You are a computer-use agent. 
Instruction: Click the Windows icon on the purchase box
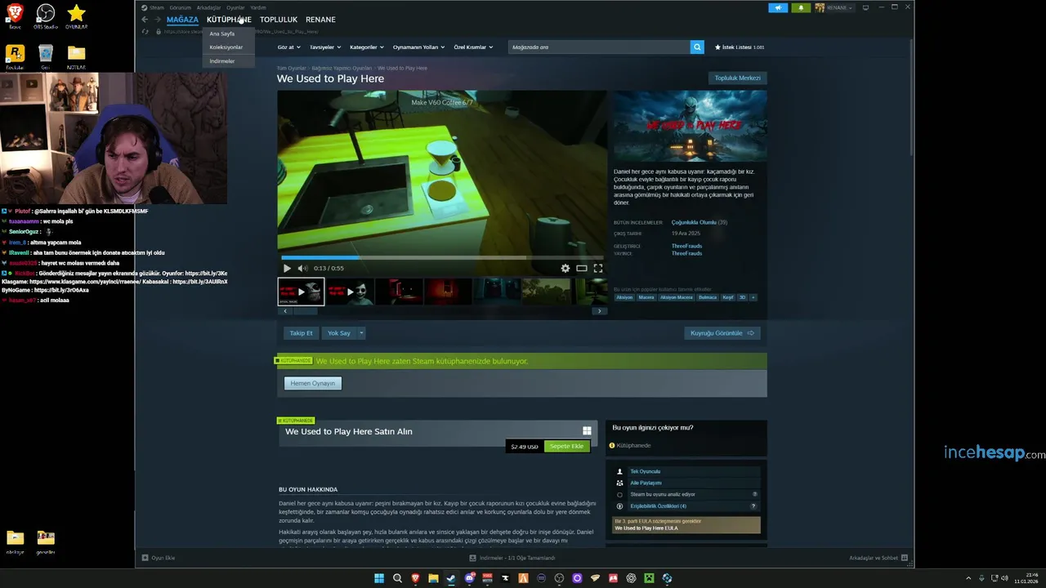pyautogui.click(x=587, y=431)
